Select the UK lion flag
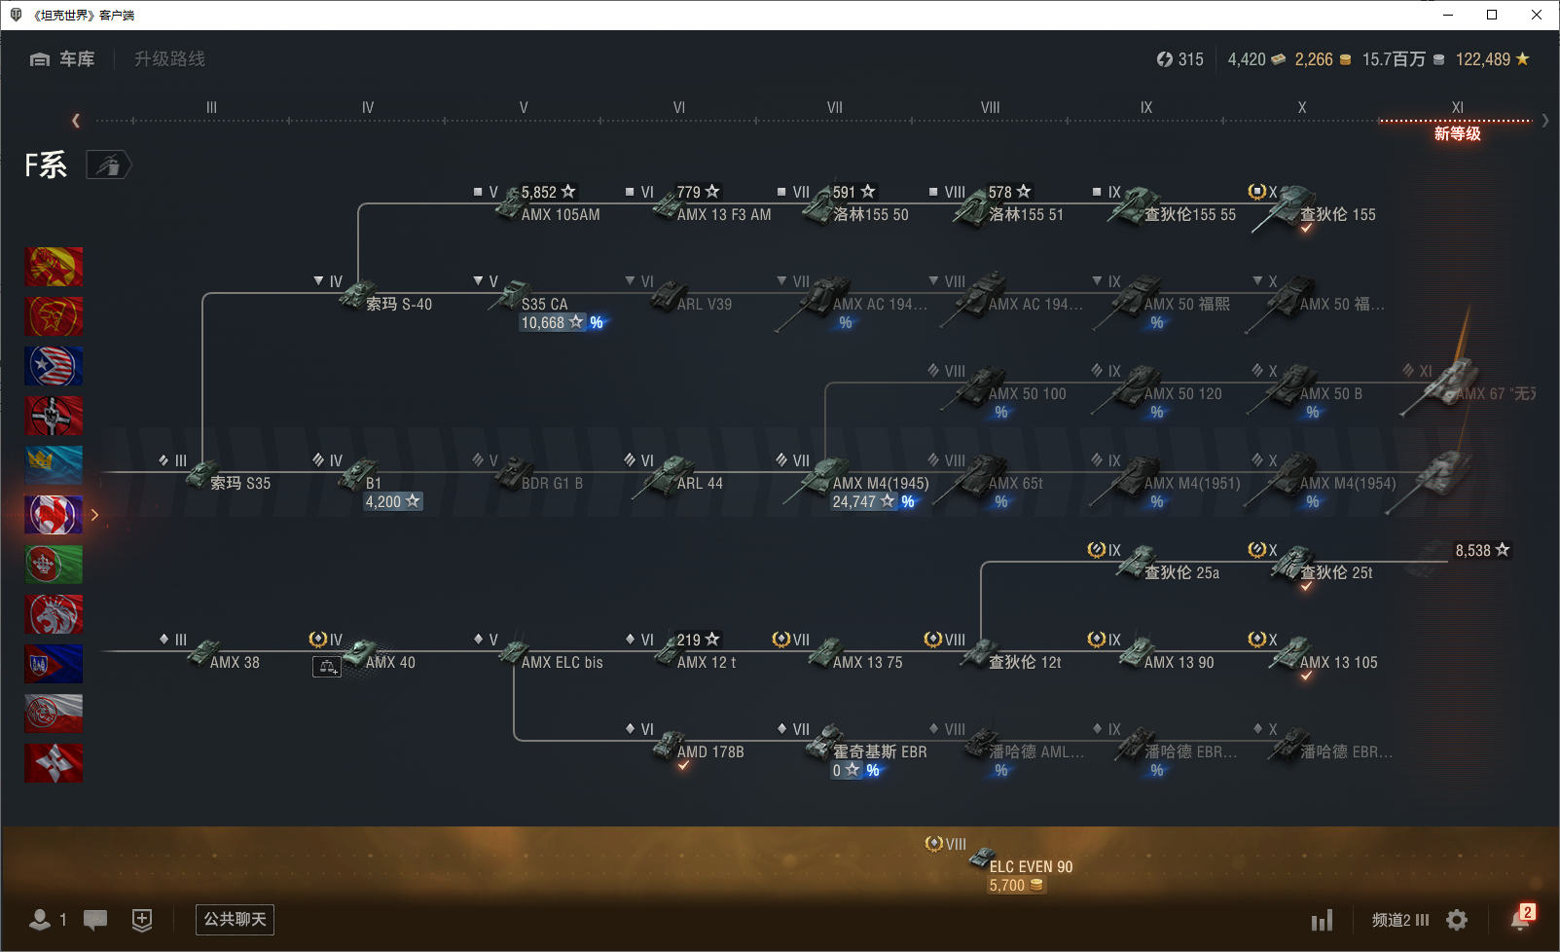 54,614
